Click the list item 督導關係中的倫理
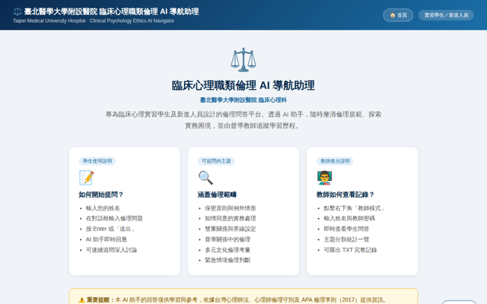Viewport: 487px width, 304px height. (228, 239)
